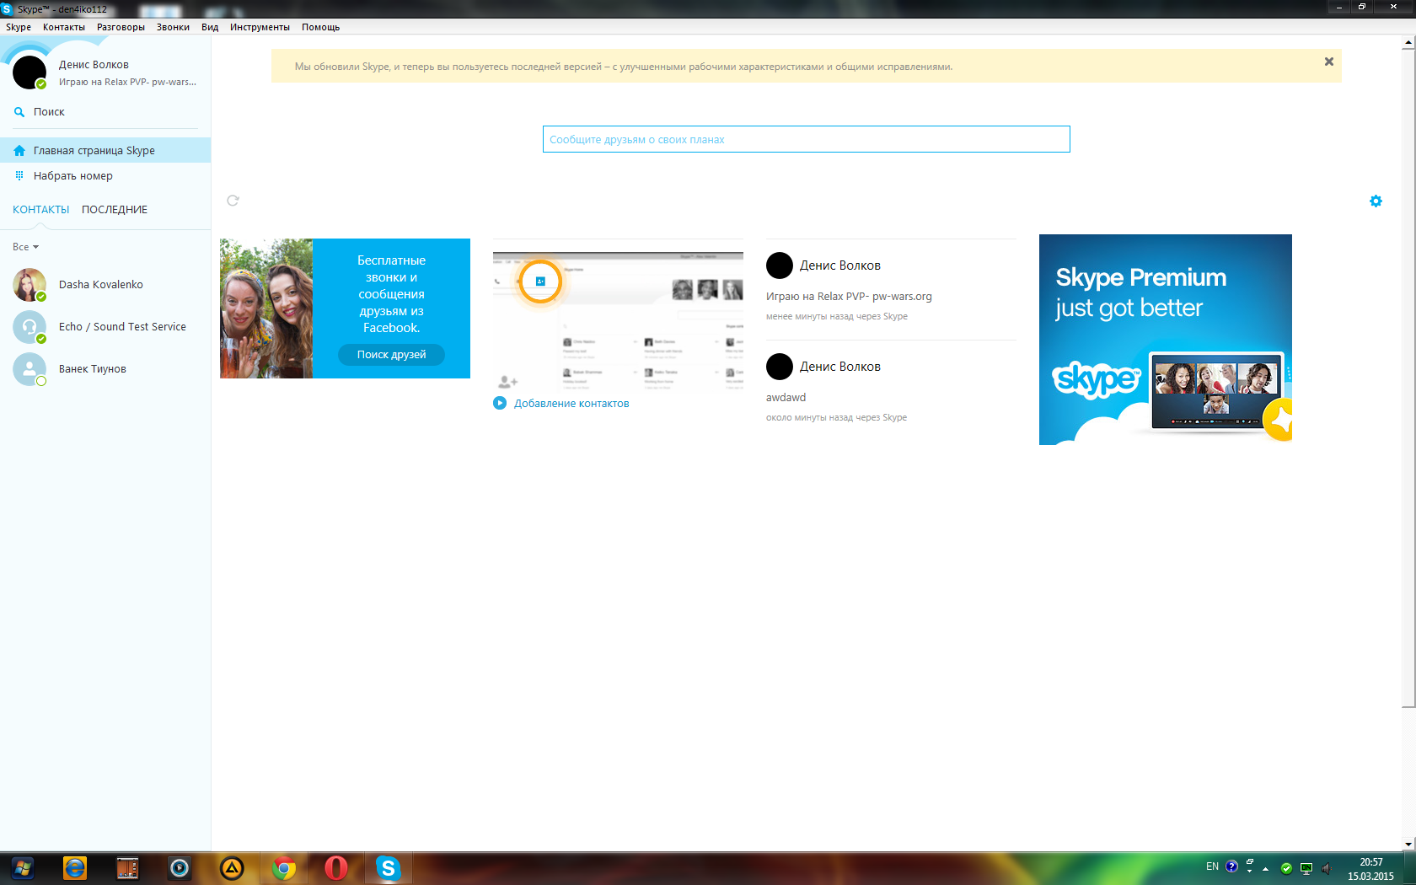Click the network tray icon

[x=1306, y=868]
